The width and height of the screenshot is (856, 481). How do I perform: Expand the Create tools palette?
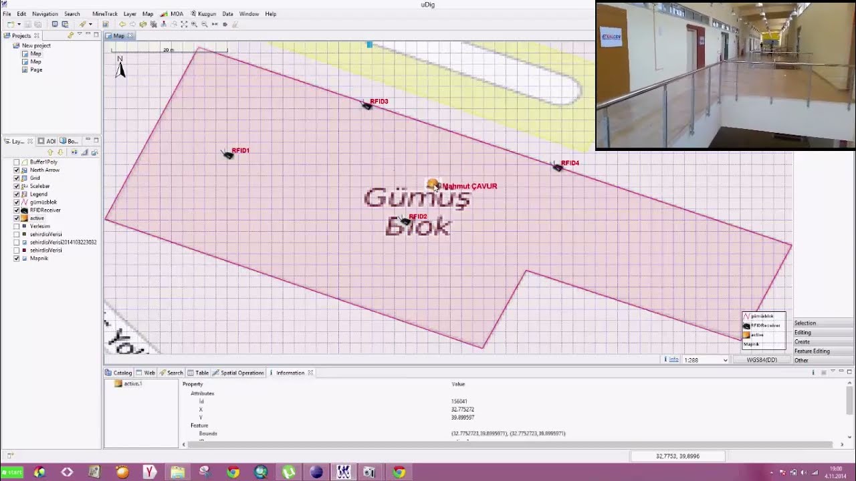(824, 342)
